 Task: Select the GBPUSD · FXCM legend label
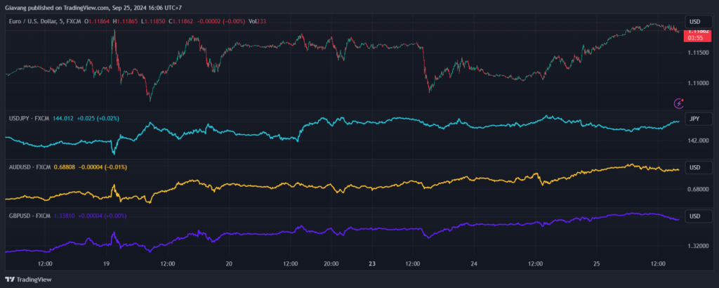pyautogui.click(x=29, y=216)
